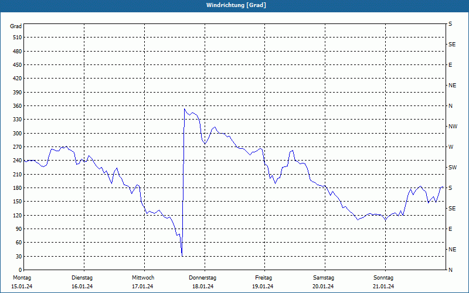Screen dimensions: 469x293
Task: Pick the "180" y-axis value
Action: pyautogui.click(x=18, y=188)
